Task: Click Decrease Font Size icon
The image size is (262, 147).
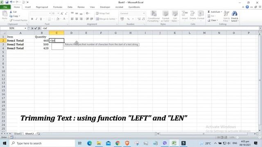Action: click(66, 13)
